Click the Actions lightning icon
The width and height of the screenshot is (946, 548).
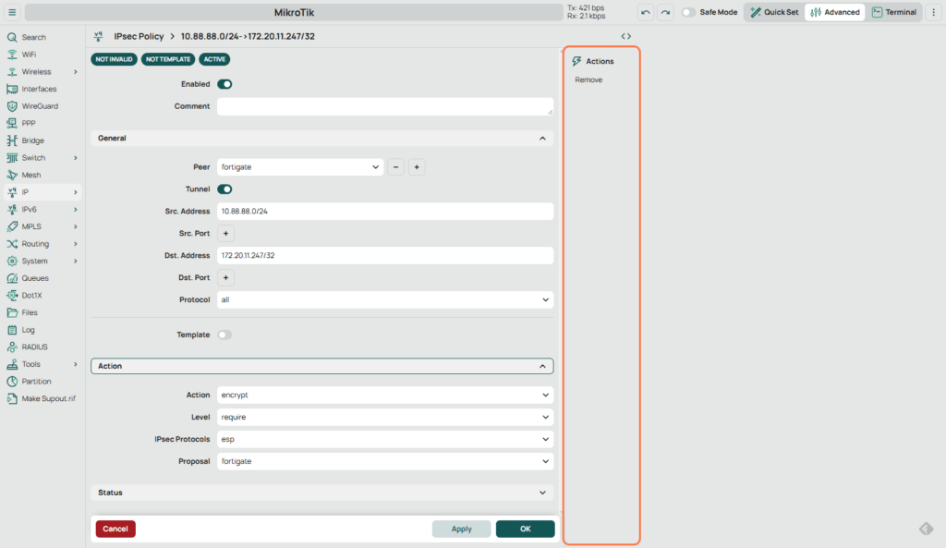click(x=576, y=61)
